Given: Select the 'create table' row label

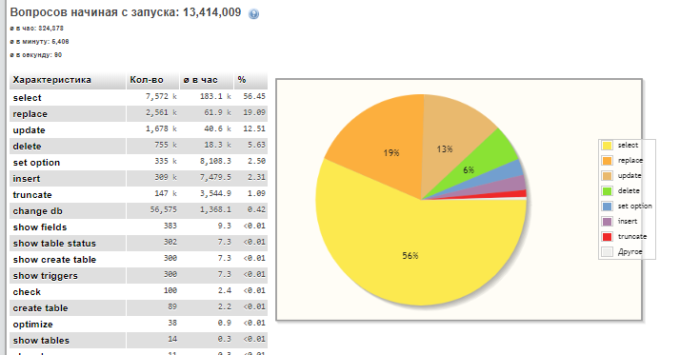Looking at the screenshot, I should [x=40, y=308].
